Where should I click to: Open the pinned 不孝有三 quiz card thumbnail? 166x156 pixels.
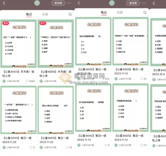coord(56,44)
